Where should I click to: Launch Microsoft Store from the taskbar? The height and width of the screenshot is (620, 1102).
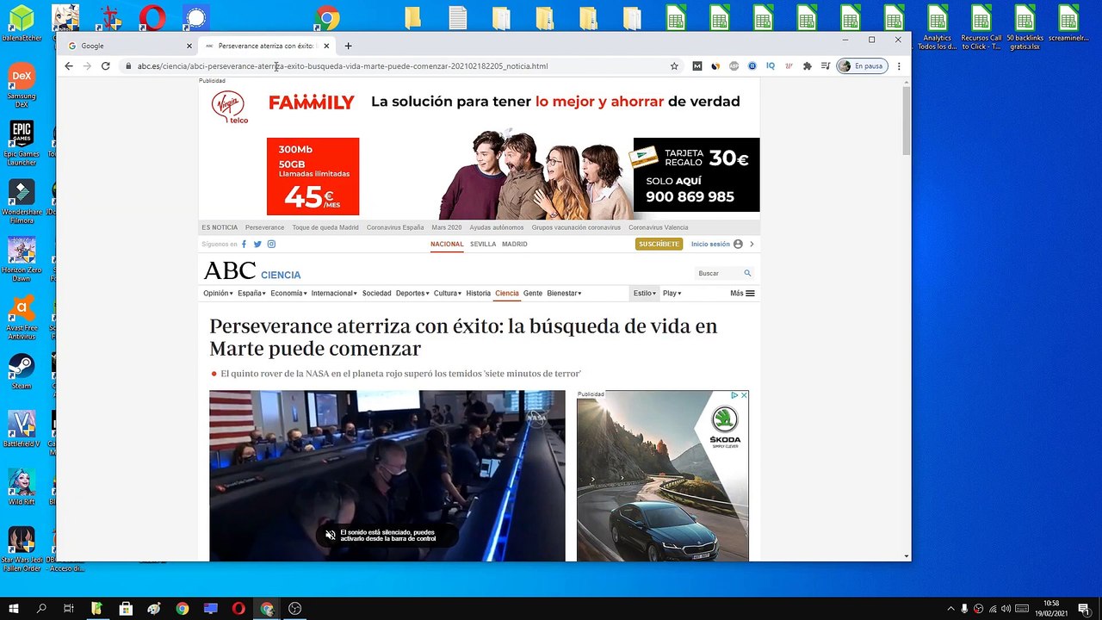[x=126, y=609]
